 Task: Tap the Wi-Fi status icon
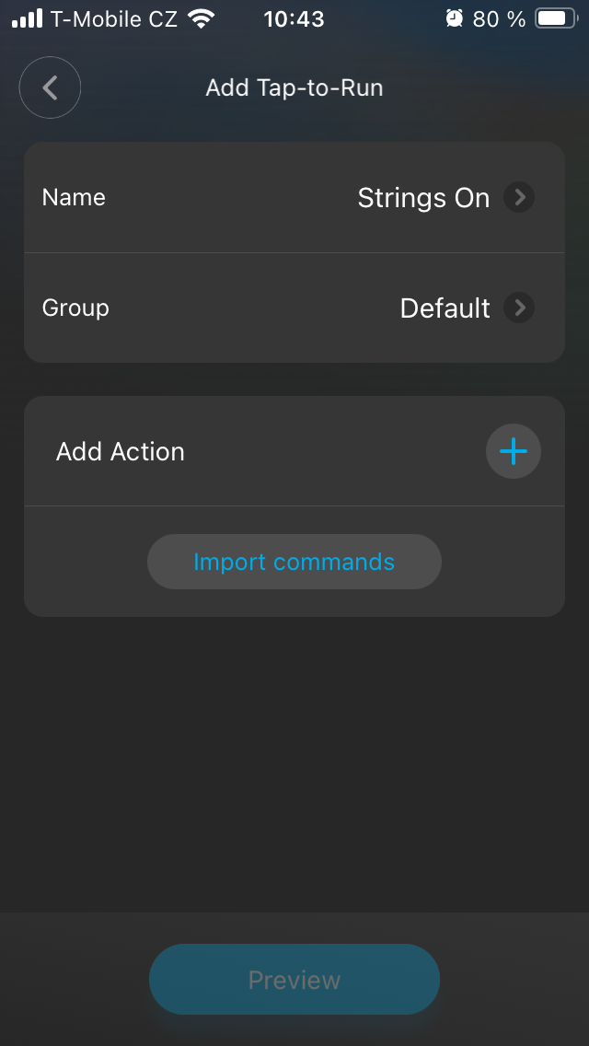coord(200,18)
